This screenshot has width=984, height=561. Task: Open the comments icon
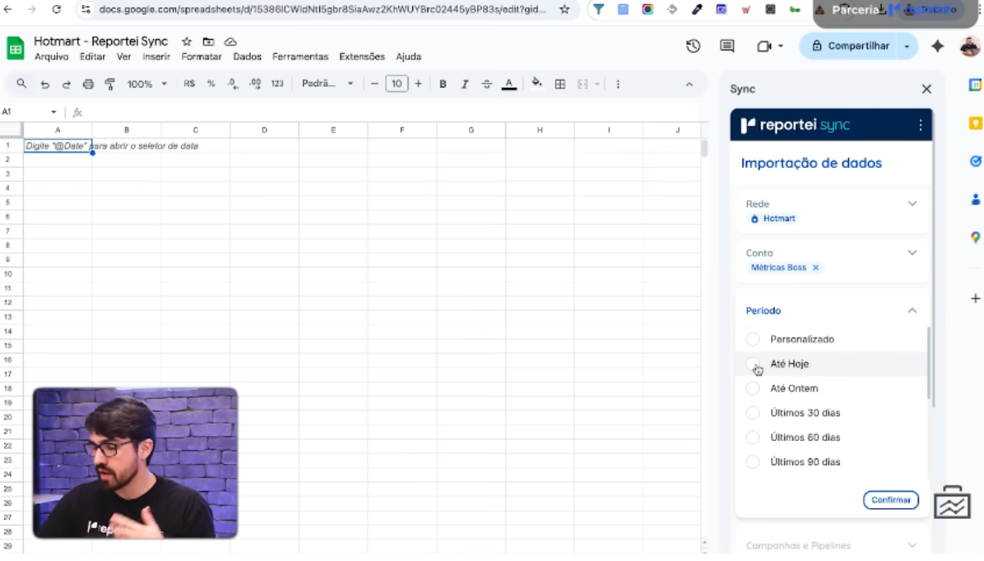click(727, 46)
